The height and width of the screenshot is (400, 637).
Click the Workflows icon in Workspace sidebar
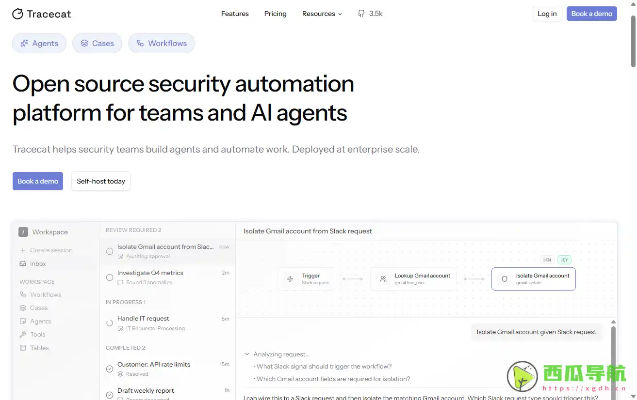23,294
